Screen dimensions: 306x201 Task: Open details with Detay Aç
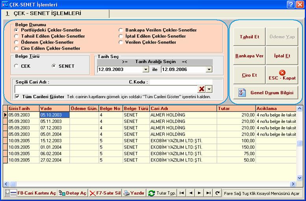[x=72, y=193]
